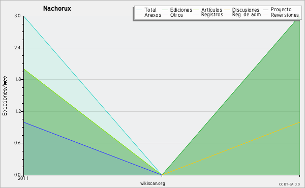Click the 2.4 y-axis tick value
The height and width of the screenshot is (188, 305).
click(x=17, y=48)
